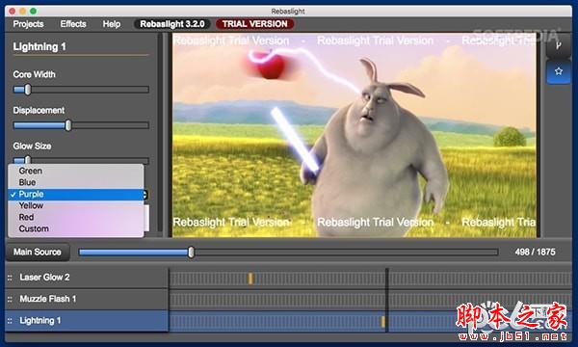Click the orange keyframe on Lightning 1 track
The width and height of the screenshot is (578, 347).
coord(383,322)
